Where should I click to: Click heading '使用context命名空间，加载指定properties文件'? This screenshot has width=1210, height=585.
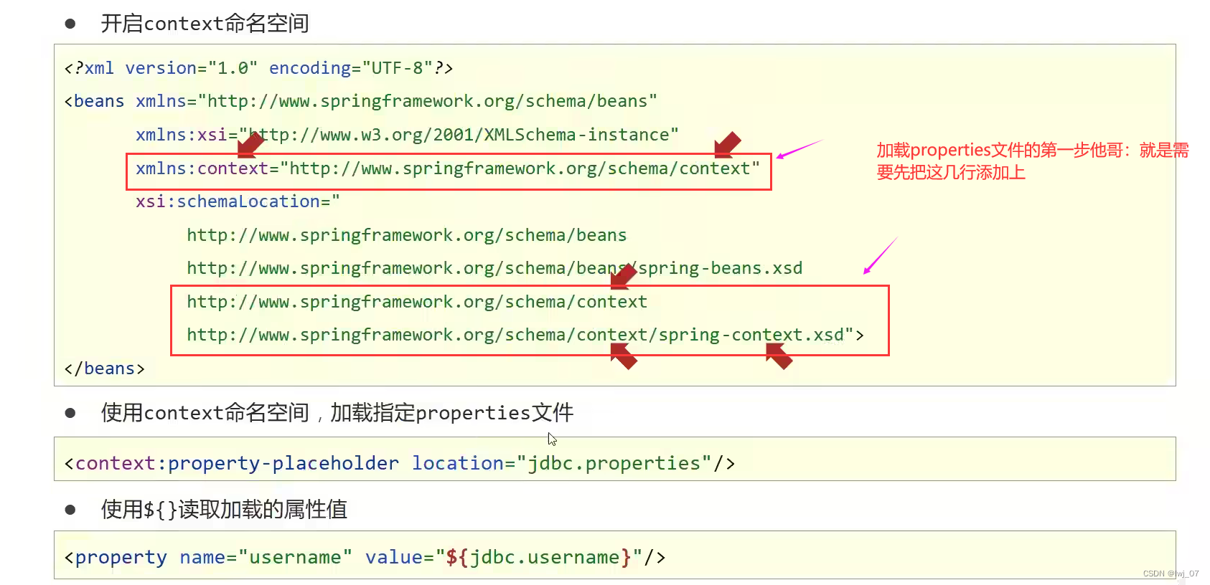pos(337,413)
